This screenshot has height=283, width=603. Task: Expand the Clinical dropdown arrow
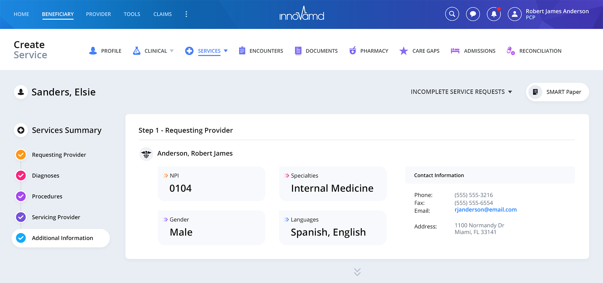coord(172,51)
